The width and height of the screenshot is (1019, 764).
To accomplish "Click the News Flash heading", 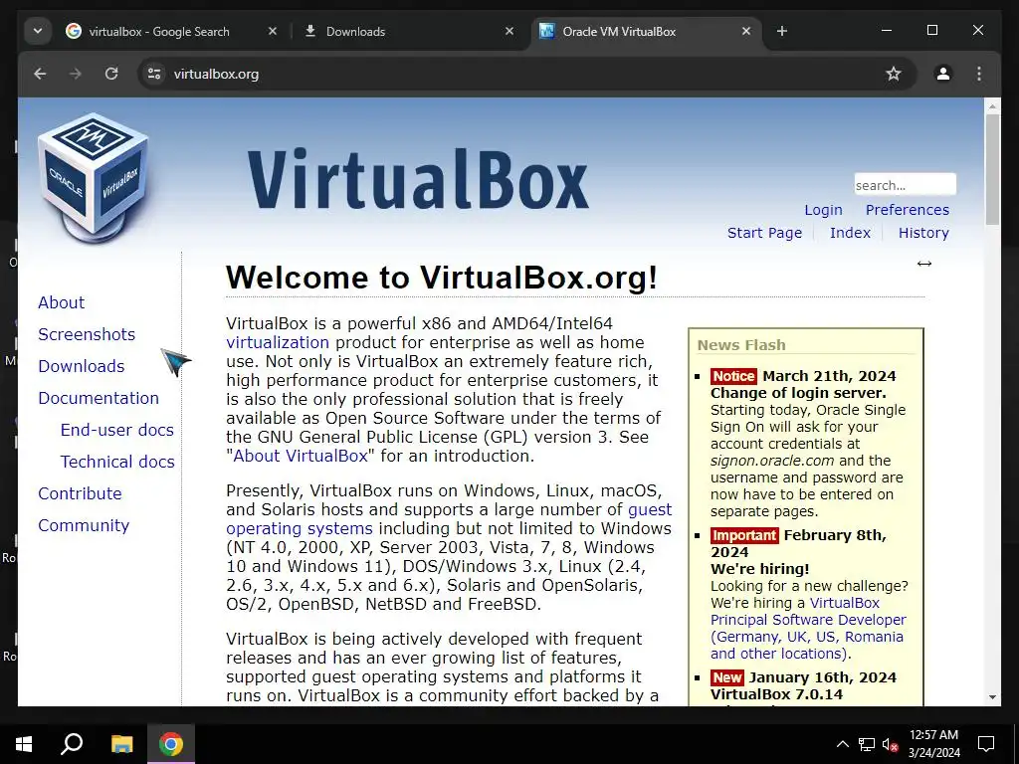I will coord(740,345).
